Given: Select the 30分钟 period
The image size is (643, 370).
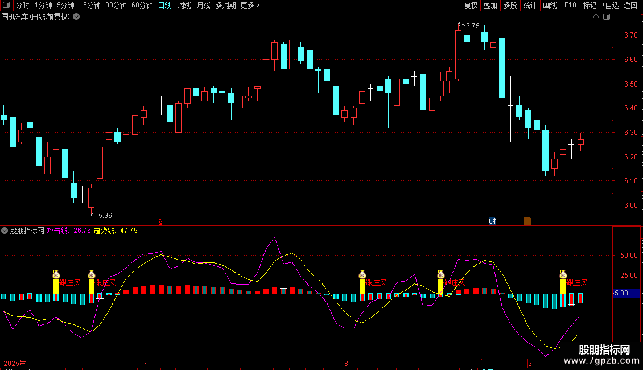Looking at the screenshot, I should click(116, 5).
